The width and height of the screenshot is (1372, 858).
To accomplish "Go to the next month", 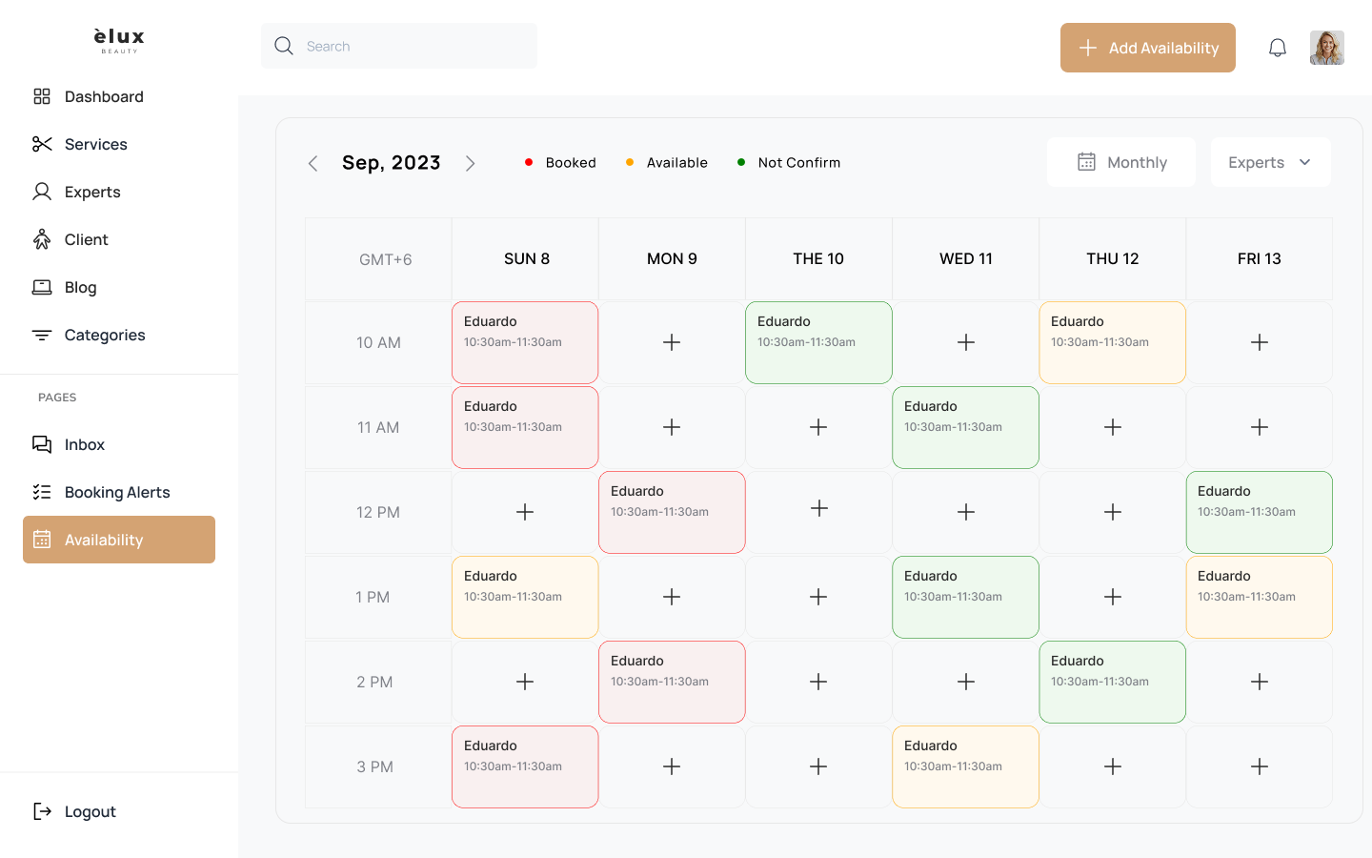I will coord(470,163).
